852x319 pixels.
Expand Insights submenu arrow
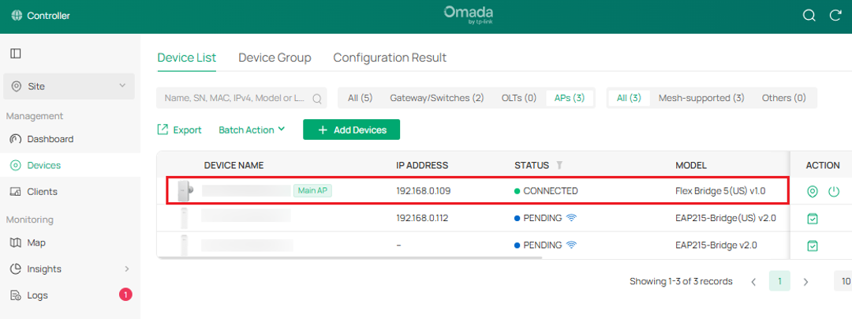tap(126, 269)
